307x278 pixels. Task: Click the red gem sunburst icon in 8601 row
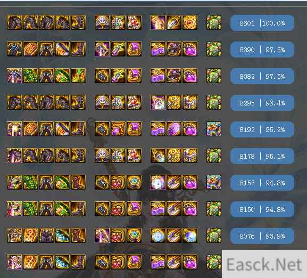pos(190,22)
